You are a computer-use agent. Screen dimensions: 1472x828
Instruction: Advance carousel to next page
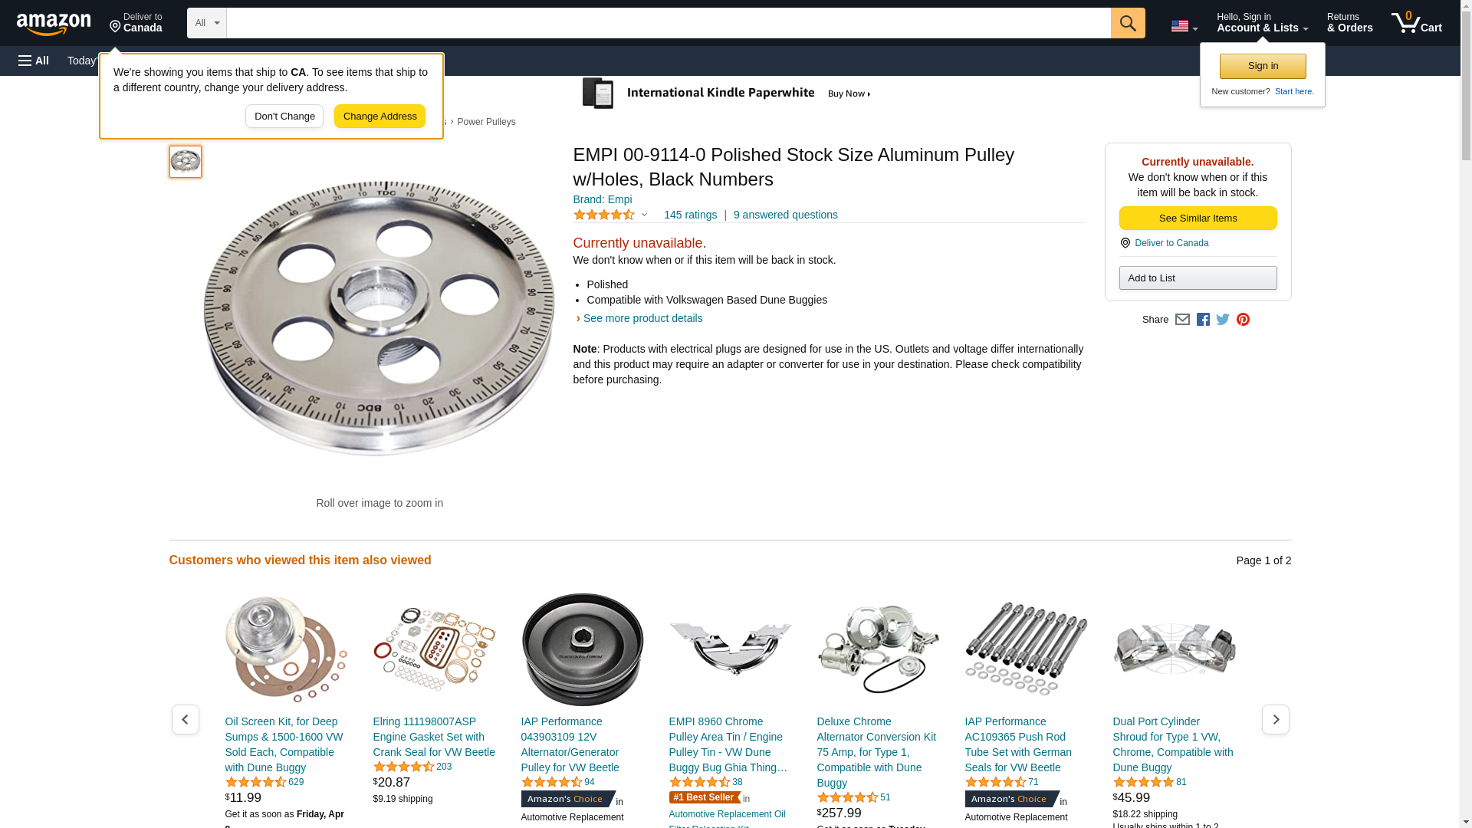point(1275,719)
